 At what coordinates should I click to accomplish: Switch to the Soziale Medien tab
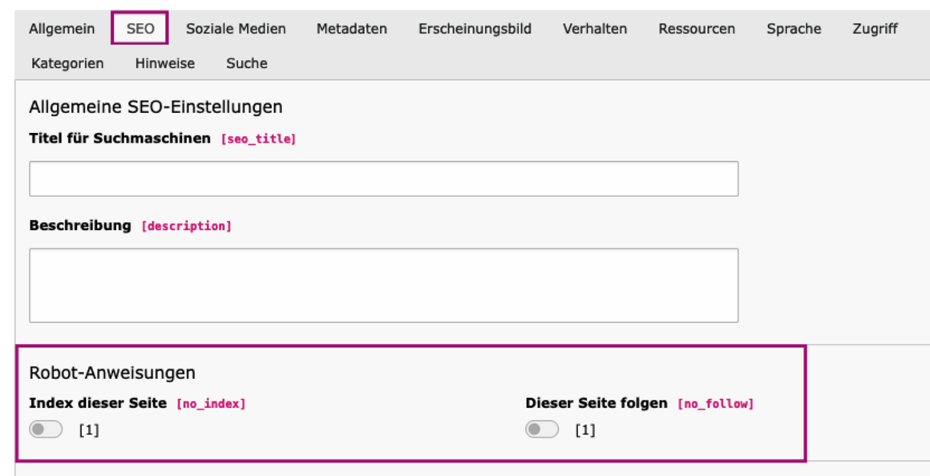[x=236, y=29]
